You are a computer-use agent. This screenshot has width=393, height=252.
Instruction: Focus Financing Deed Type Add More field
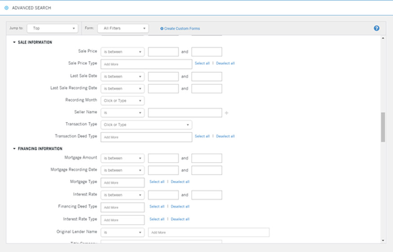pos(123,208)
